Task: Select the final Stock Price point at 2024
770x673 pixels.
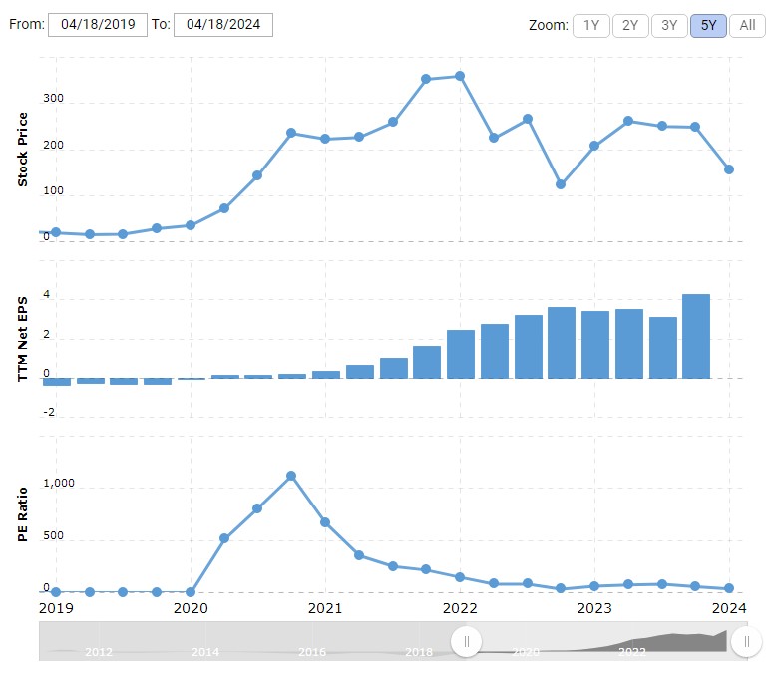Action: (x=729, y=169)
